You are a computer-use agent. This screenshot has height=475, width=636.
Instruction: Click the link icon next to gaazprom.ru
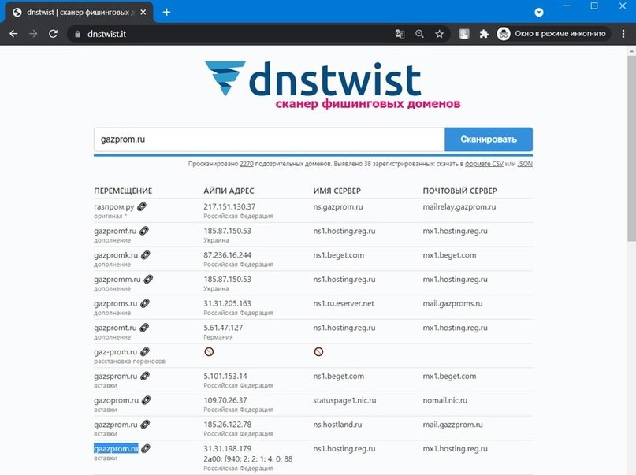coord(146,448)
